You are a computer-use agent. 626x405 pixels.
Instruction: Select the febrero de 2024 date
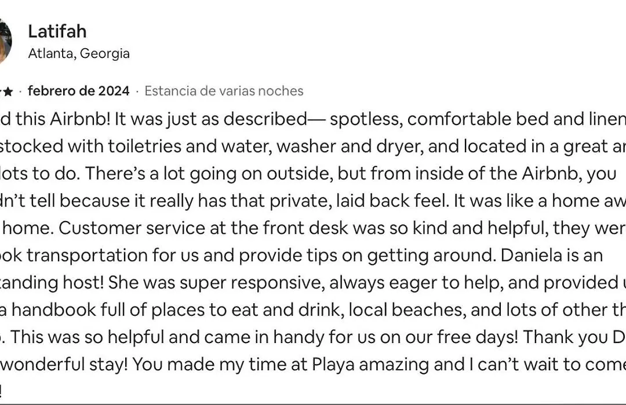coord(79,91)
